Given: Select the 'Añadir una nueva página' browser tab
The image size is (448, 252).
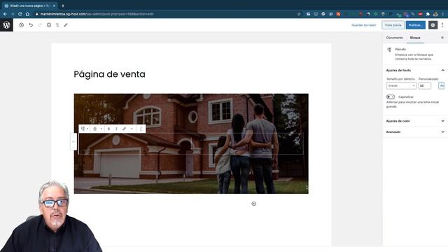Looking at the screenshot, I should (29, 6).
